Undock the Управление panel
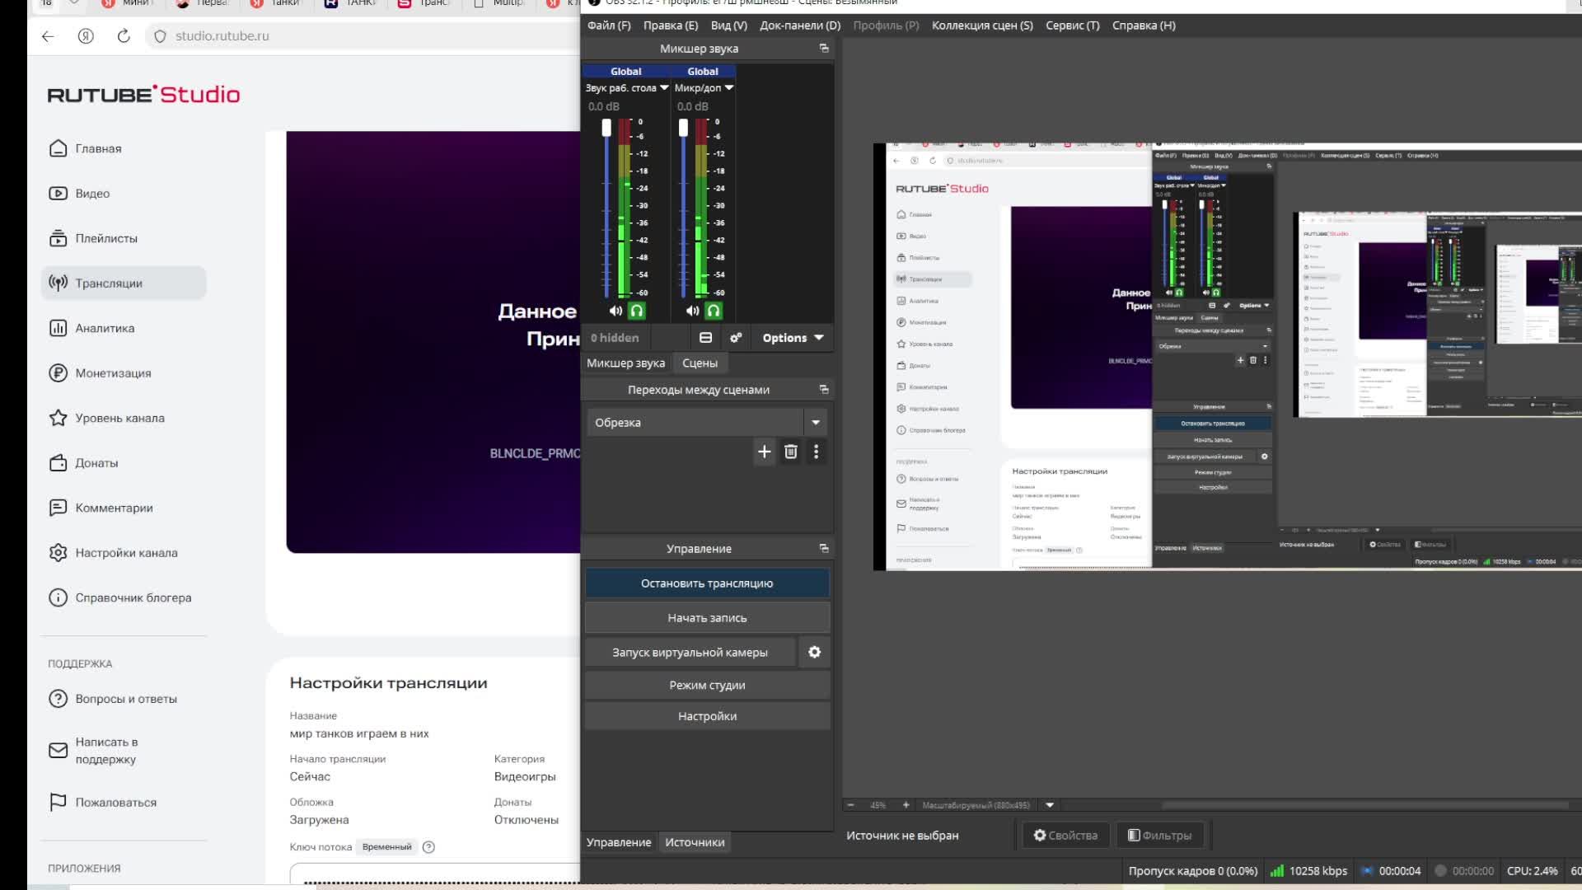 (824, 549)
